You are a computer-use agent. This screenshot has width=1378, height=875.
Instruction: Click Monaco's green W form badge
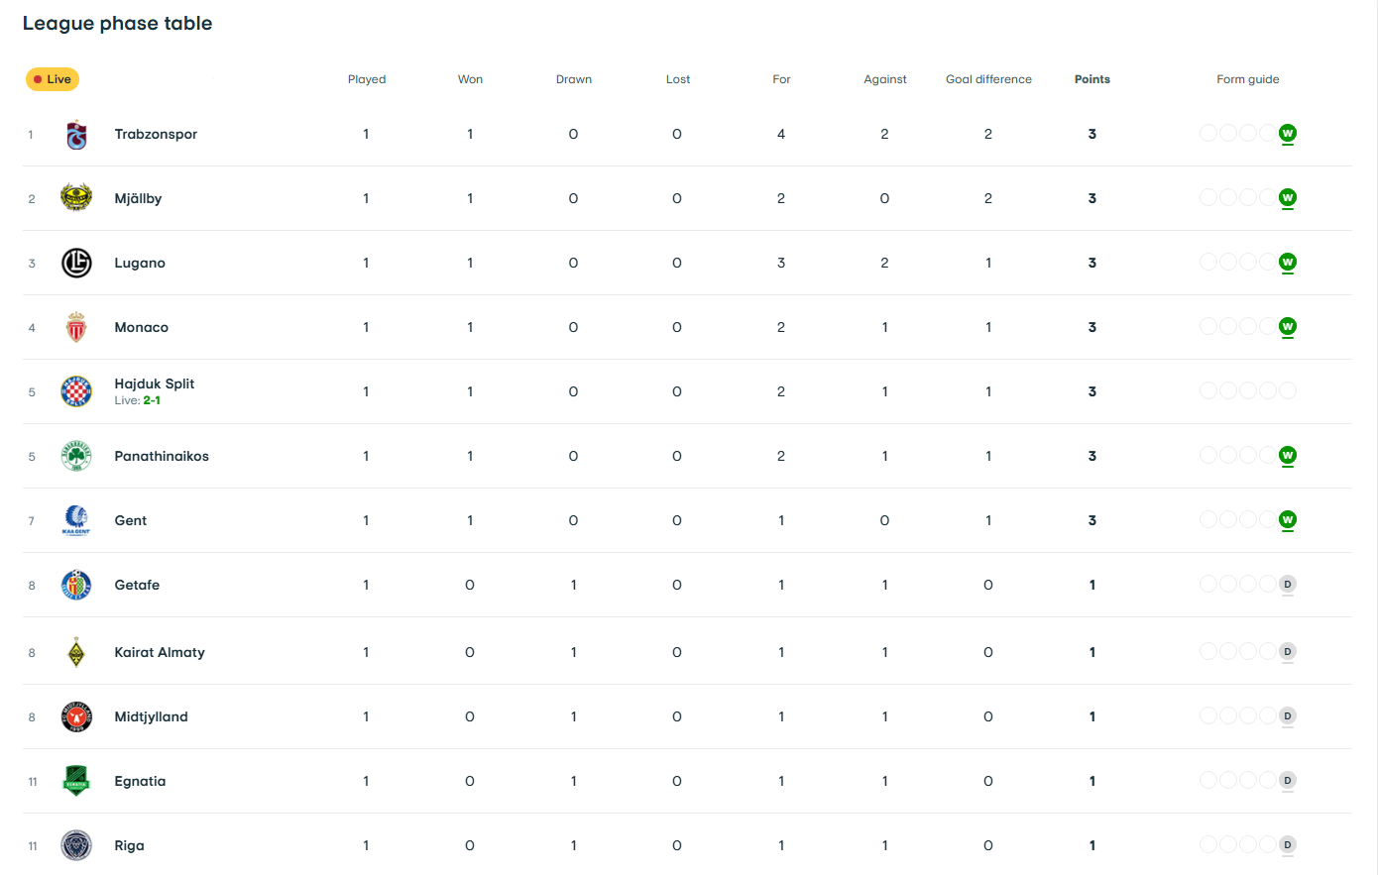coord(1288,327)
